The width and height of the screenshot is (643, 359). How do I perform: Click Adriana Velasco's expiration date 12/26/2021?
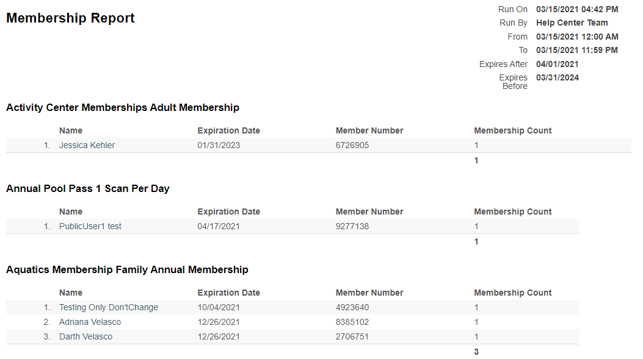pyautogui.click(x=219, y=322)
